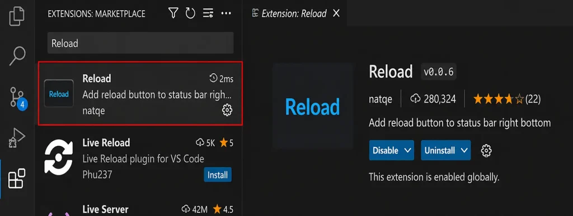Open Source Control view with 4 badge

[x=17, y=98]
